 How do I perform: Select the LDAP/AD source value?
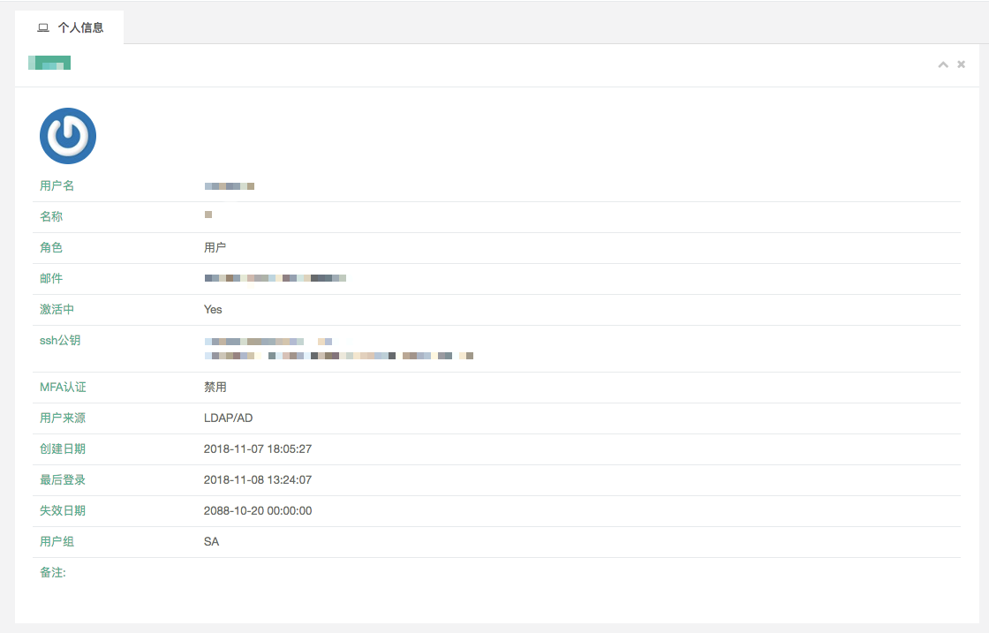point(229,418)
